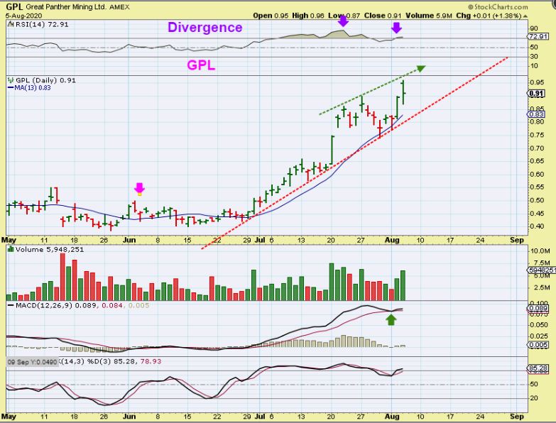This screenshot has height=423, width=556.
Task: Click the 78.93 stochastic %D value
Action: coord(151,361)
